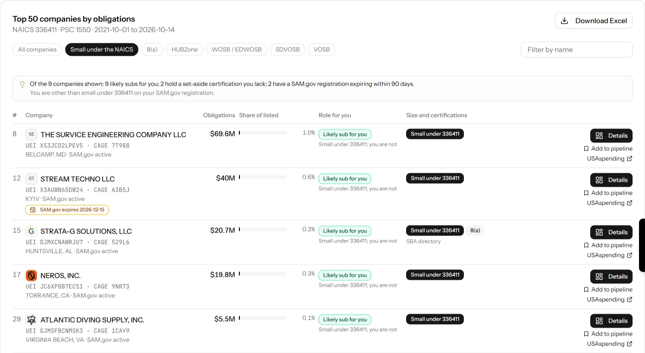
Task: Open Details for Stream Techno LLC
Action: click(611, 180)
